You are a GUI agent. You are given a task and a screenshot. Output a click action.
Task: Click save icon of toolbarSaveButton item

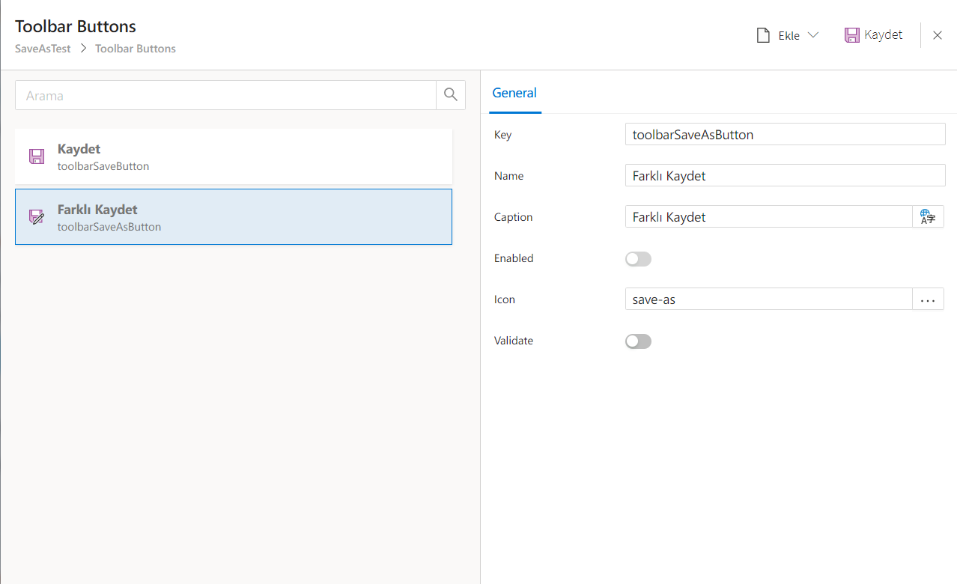(37, 156)
